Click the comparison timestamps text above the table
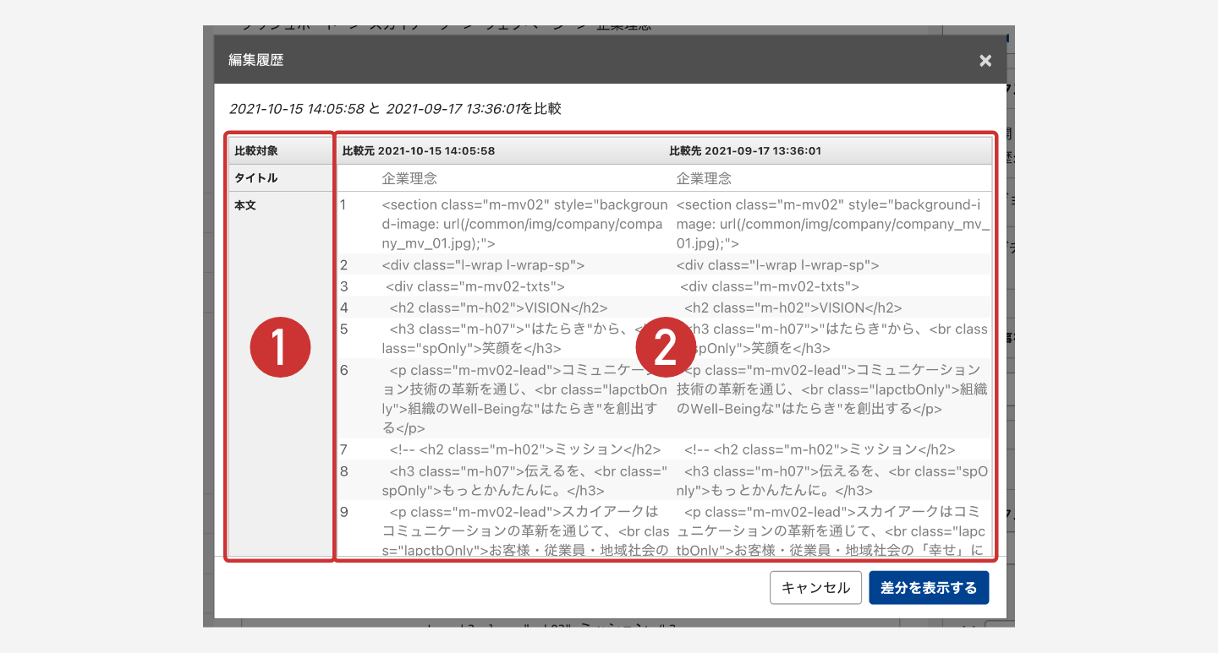 tap(395, 109)
